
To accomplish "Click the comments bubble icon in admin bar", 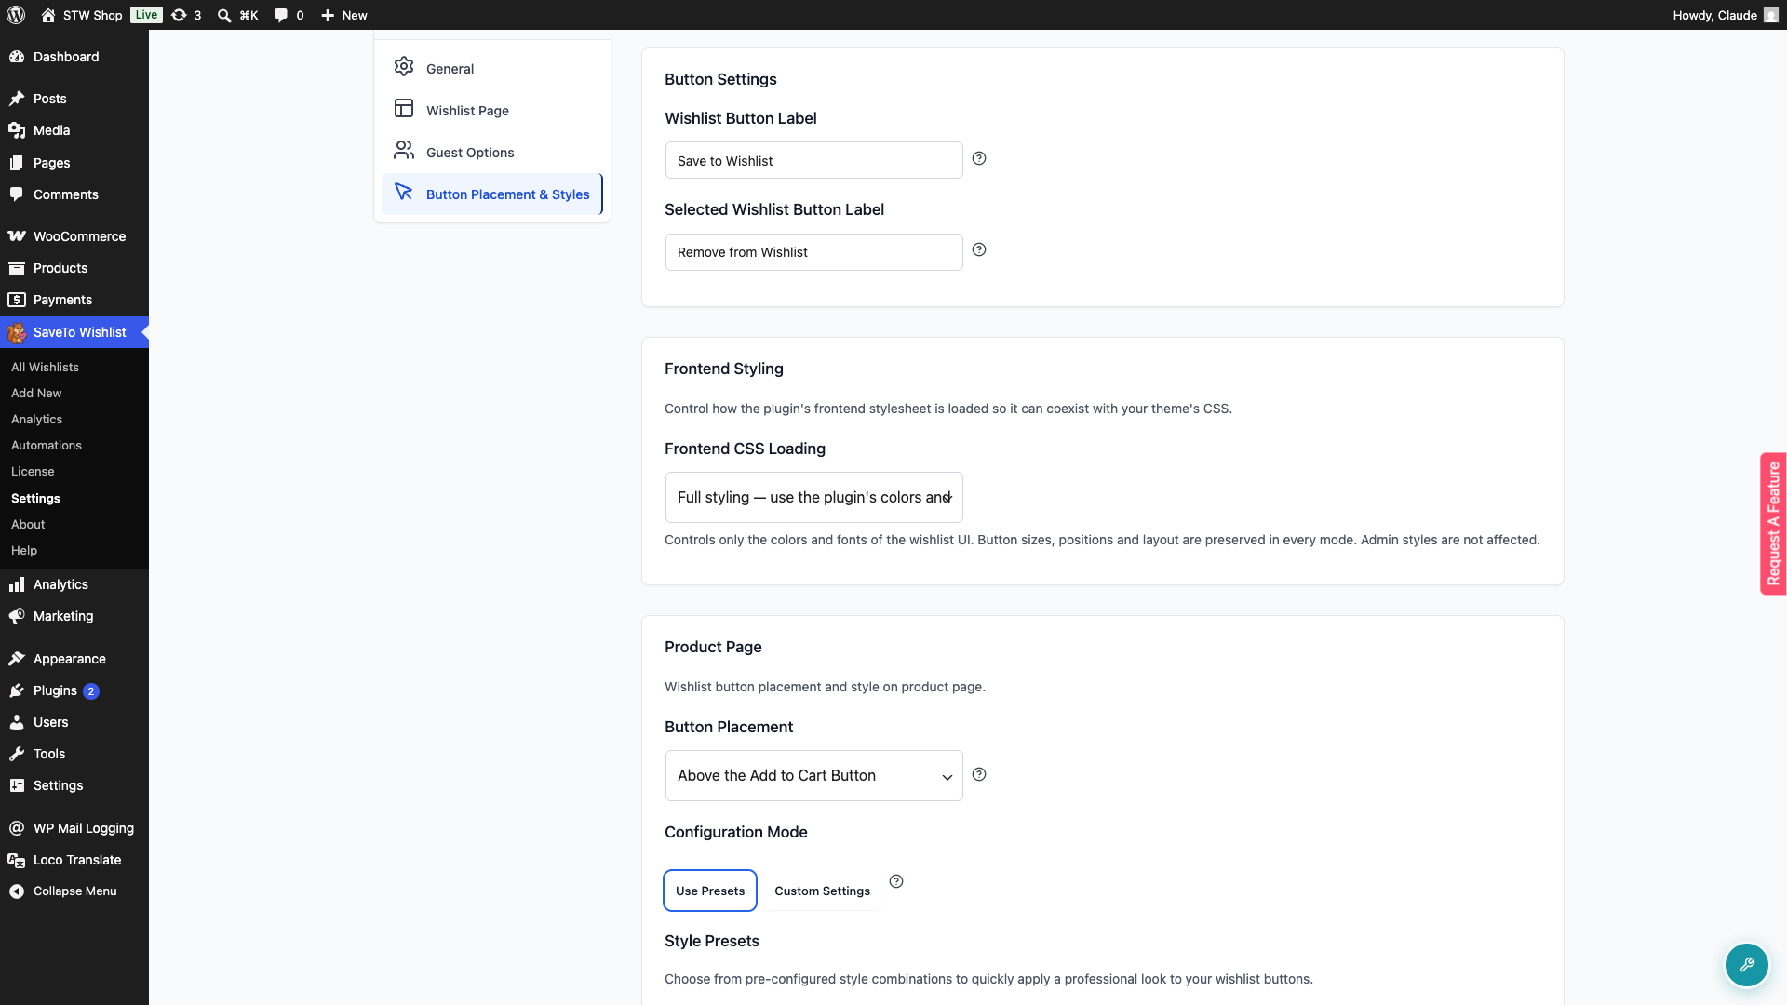I will point(281,15).
